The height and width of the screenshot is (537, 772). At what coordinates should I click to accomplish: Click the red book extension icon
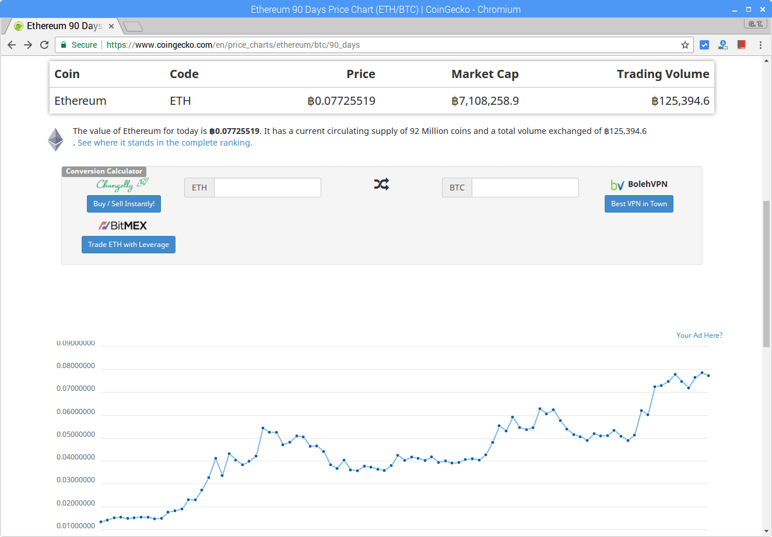[742, 45]
